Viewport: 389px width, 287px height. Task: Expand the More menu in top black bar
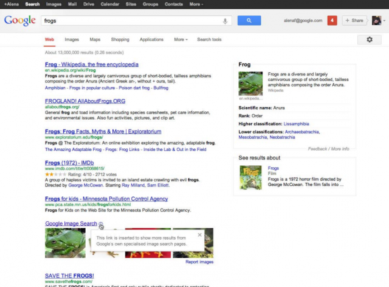click(x=196, y=4)
